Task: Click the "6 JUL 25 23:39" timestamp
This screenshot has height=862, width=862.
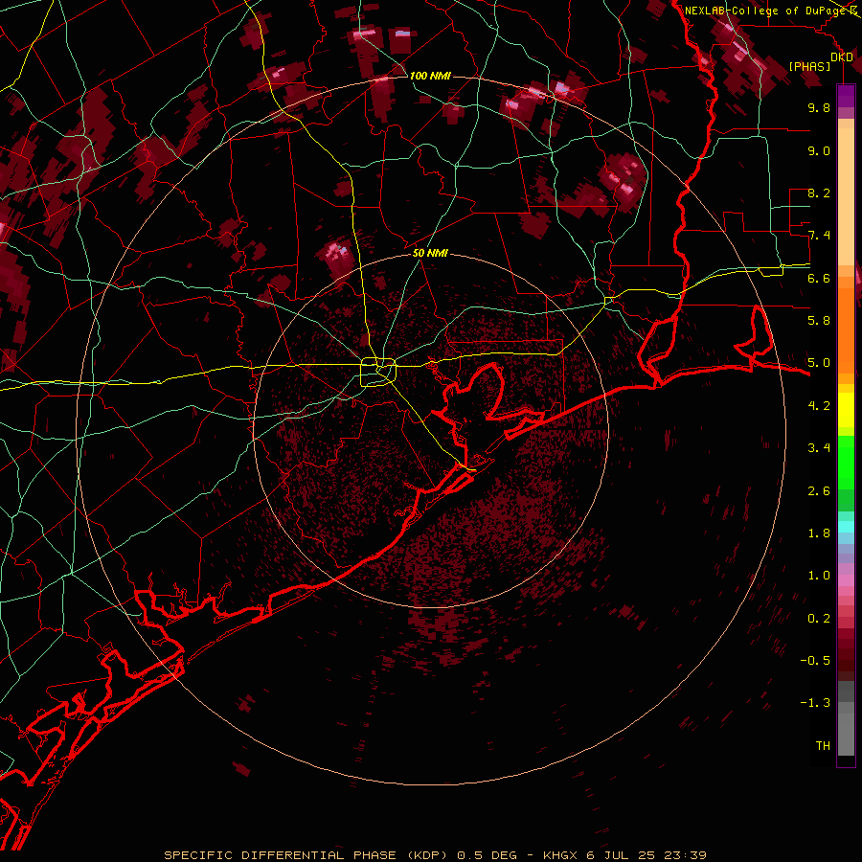Action: tap(646, 855)
